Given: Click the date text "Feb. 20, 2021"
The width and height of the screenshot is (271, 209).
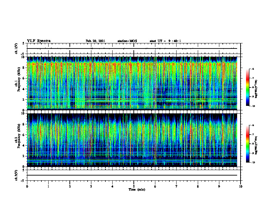Looking at the screenshot, I should pos(95,41).
